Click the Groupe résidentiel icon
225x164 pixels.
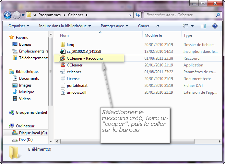[11, 112]
